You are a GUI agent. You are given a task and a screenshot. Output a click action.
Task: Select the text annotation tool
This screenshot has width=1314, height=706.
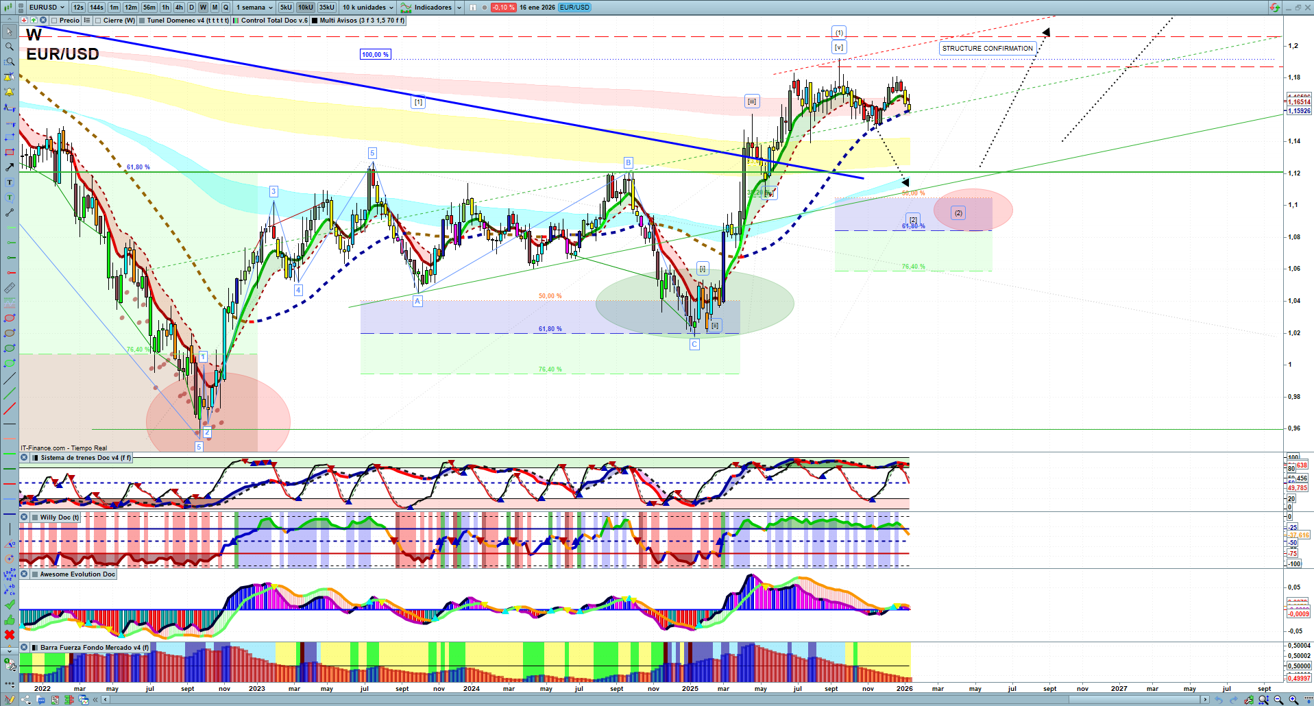coord(10,182)
